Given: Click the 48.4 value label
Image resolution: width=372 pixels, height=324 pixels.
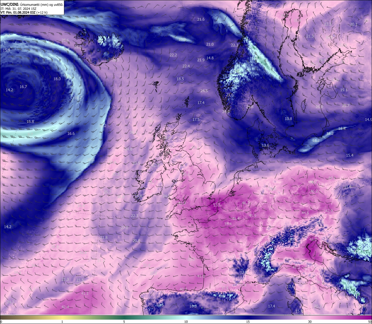Looking at the screenshot, I should (x=236, y=219).
